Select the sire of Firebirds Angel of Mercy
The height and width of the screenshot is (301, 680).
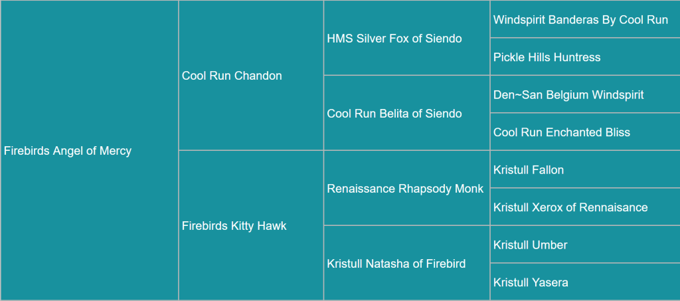232,76
